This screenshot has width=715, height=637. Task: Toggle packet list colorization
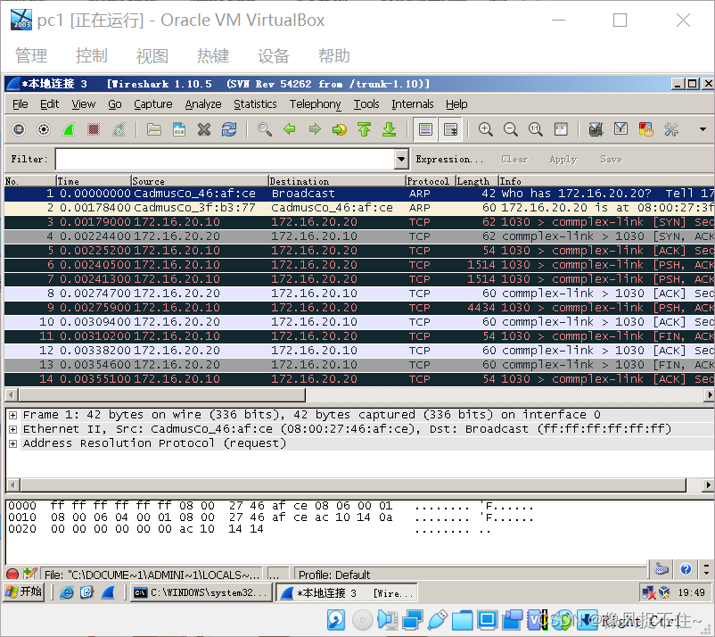coord(425,129)
